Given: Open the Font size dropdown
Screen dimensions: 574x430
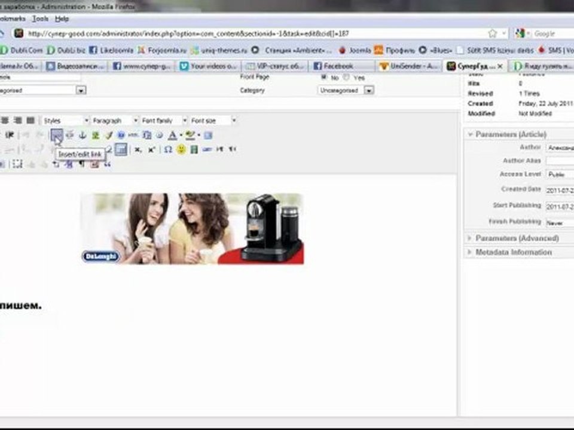Looking at the screenshot, I should click(213, 120).
